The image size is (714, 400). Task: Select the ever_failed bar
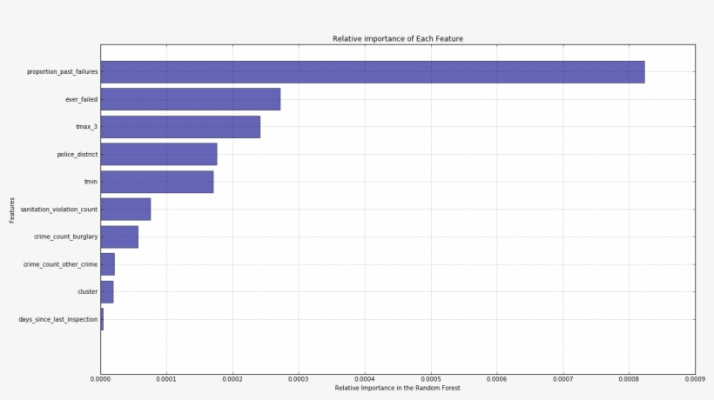click(x=190, y=99)
